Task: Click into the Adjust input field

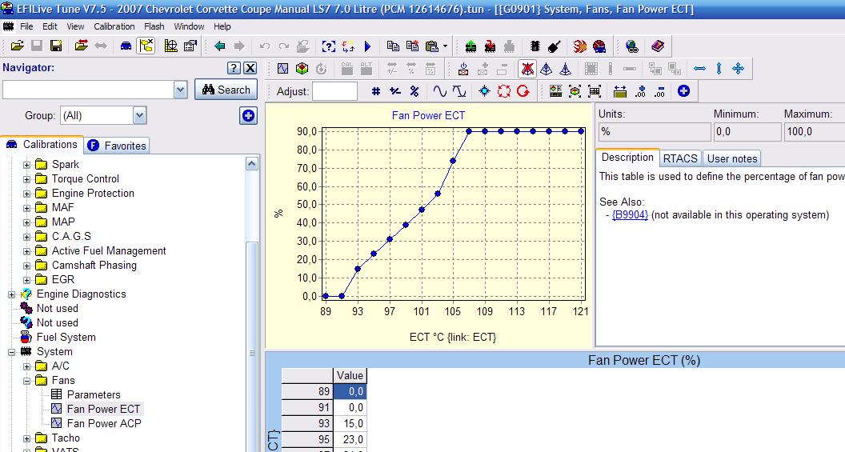Action: point(334,91)
